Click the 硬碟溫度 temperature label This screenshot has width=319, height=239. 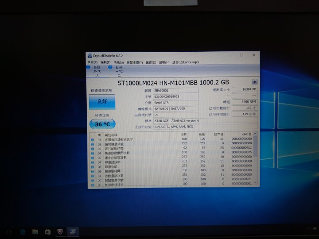point(102,115)
